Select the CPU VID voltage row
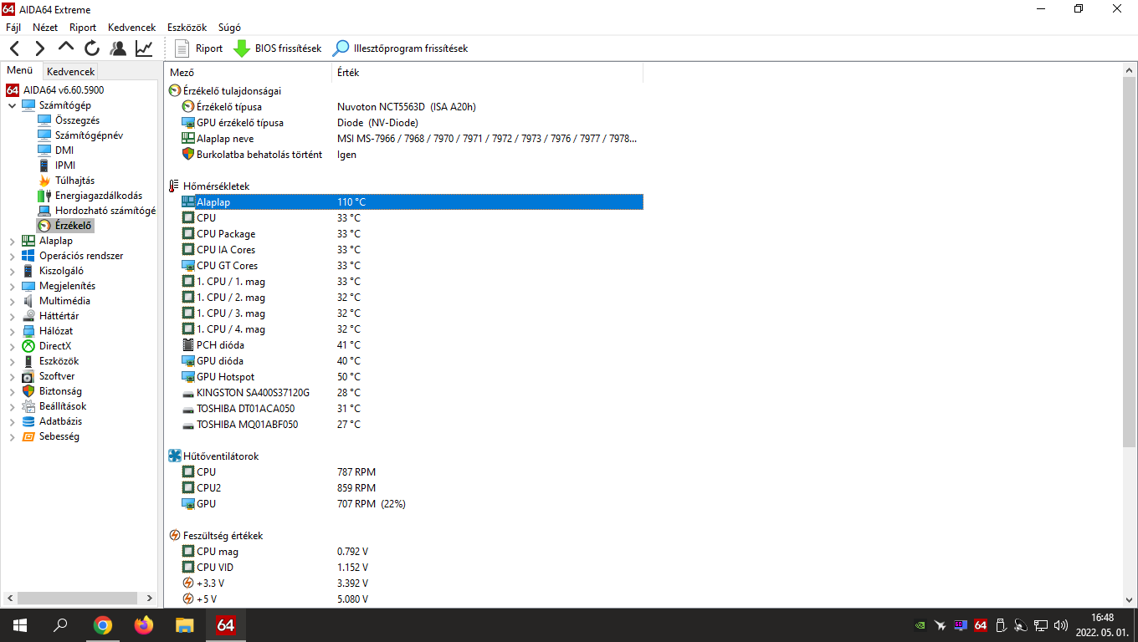 [x=412, y=567]
